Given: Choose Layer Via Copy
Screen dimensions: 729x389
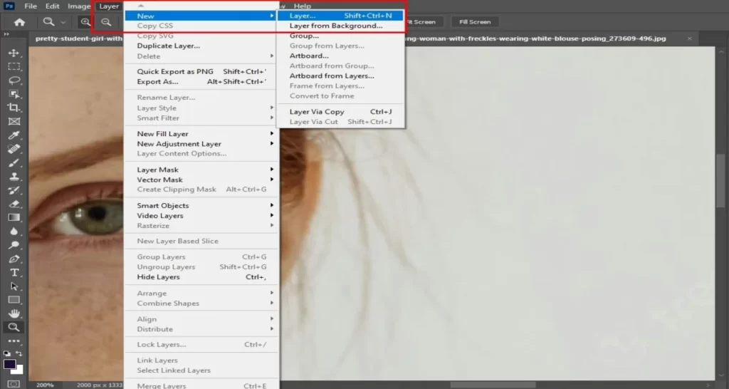Looking at the screenshot, I should tap(340, 112).
